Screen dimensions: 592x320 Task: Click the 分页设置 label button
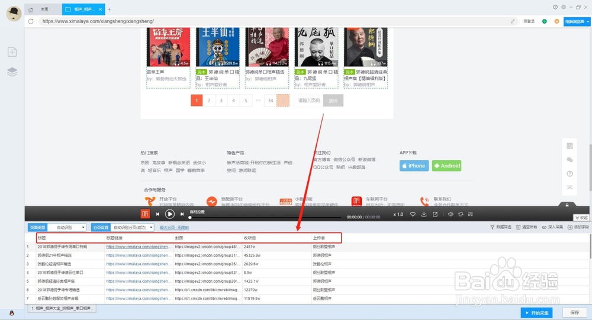101,228
